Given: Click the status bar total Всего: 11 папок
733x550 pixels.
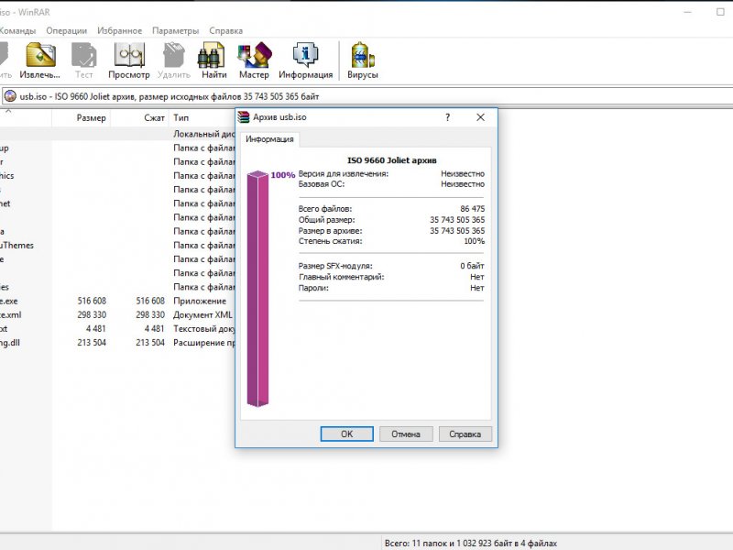Looking at the screenshot, I should (x=471, y=544).
